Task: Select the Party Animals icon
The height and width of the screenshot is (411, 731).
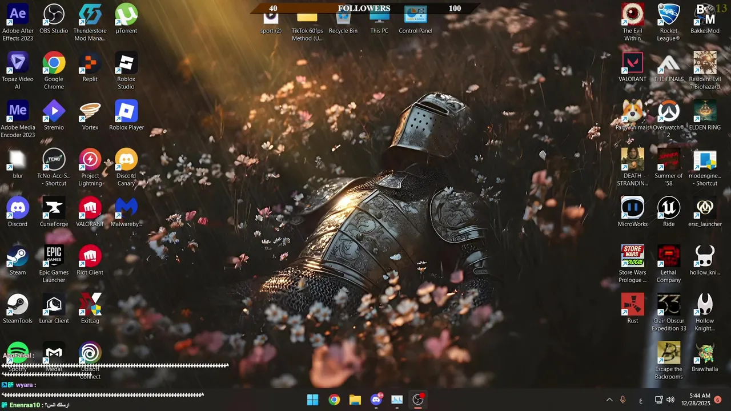Action: [632, 116]
